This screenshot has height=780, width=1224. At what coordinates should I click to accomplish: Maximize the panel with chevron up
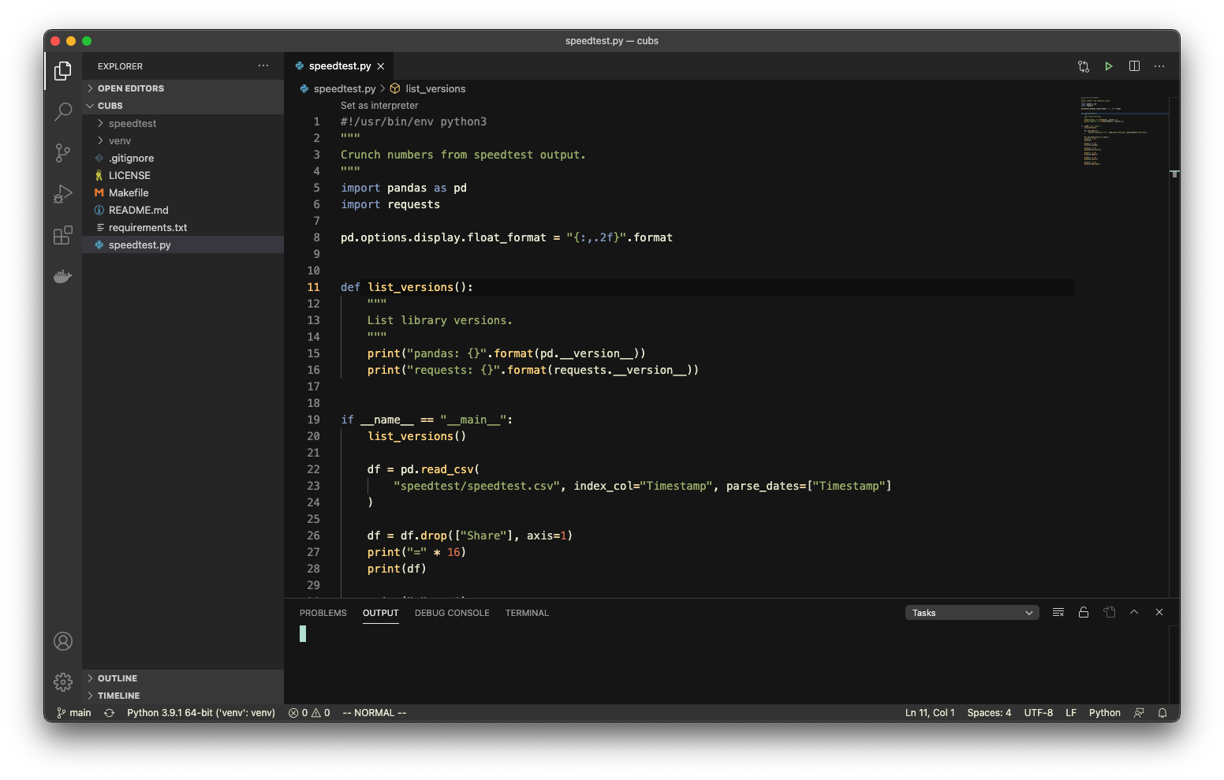(1134, 612)
